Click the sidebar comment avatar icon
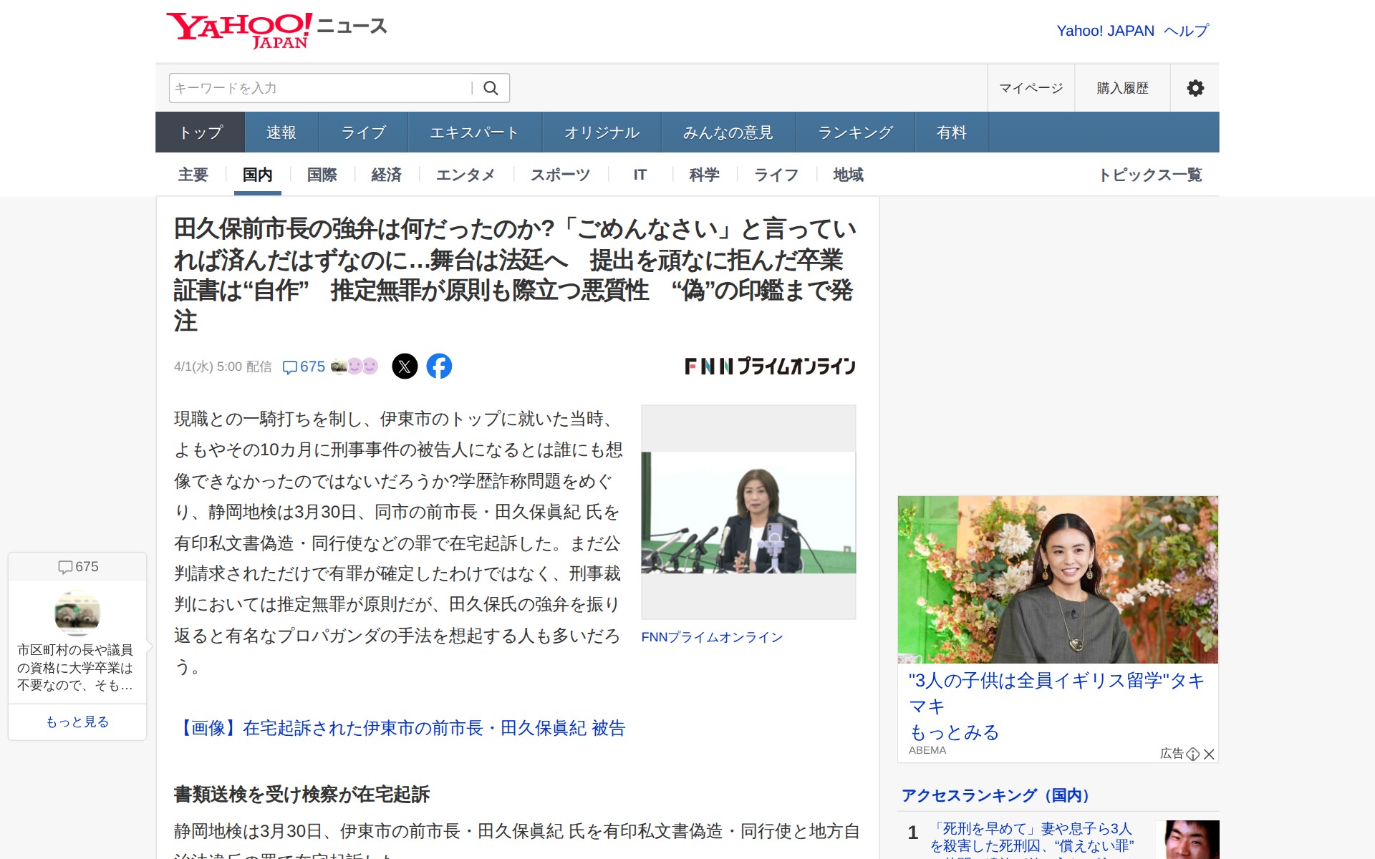1375x859 pixels. pos(77,613)
